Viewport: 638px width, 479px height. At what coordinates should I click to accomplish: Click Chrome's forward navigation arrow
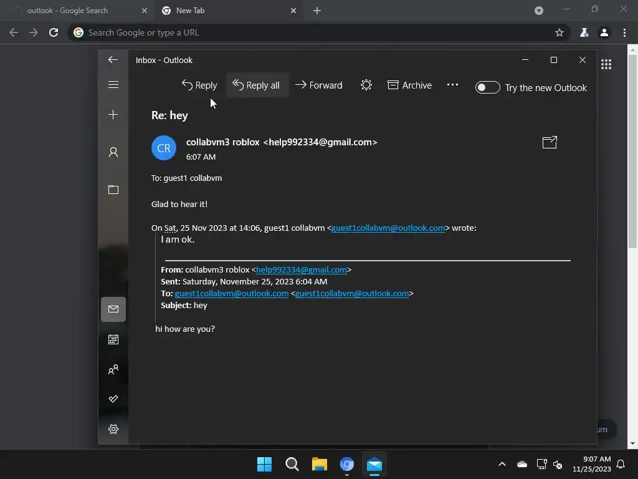tap(34, 32)
